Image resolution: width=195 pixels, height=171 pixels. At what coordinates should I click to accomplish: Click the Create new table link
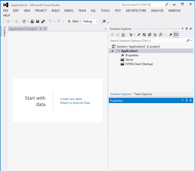tap(71, 99)
